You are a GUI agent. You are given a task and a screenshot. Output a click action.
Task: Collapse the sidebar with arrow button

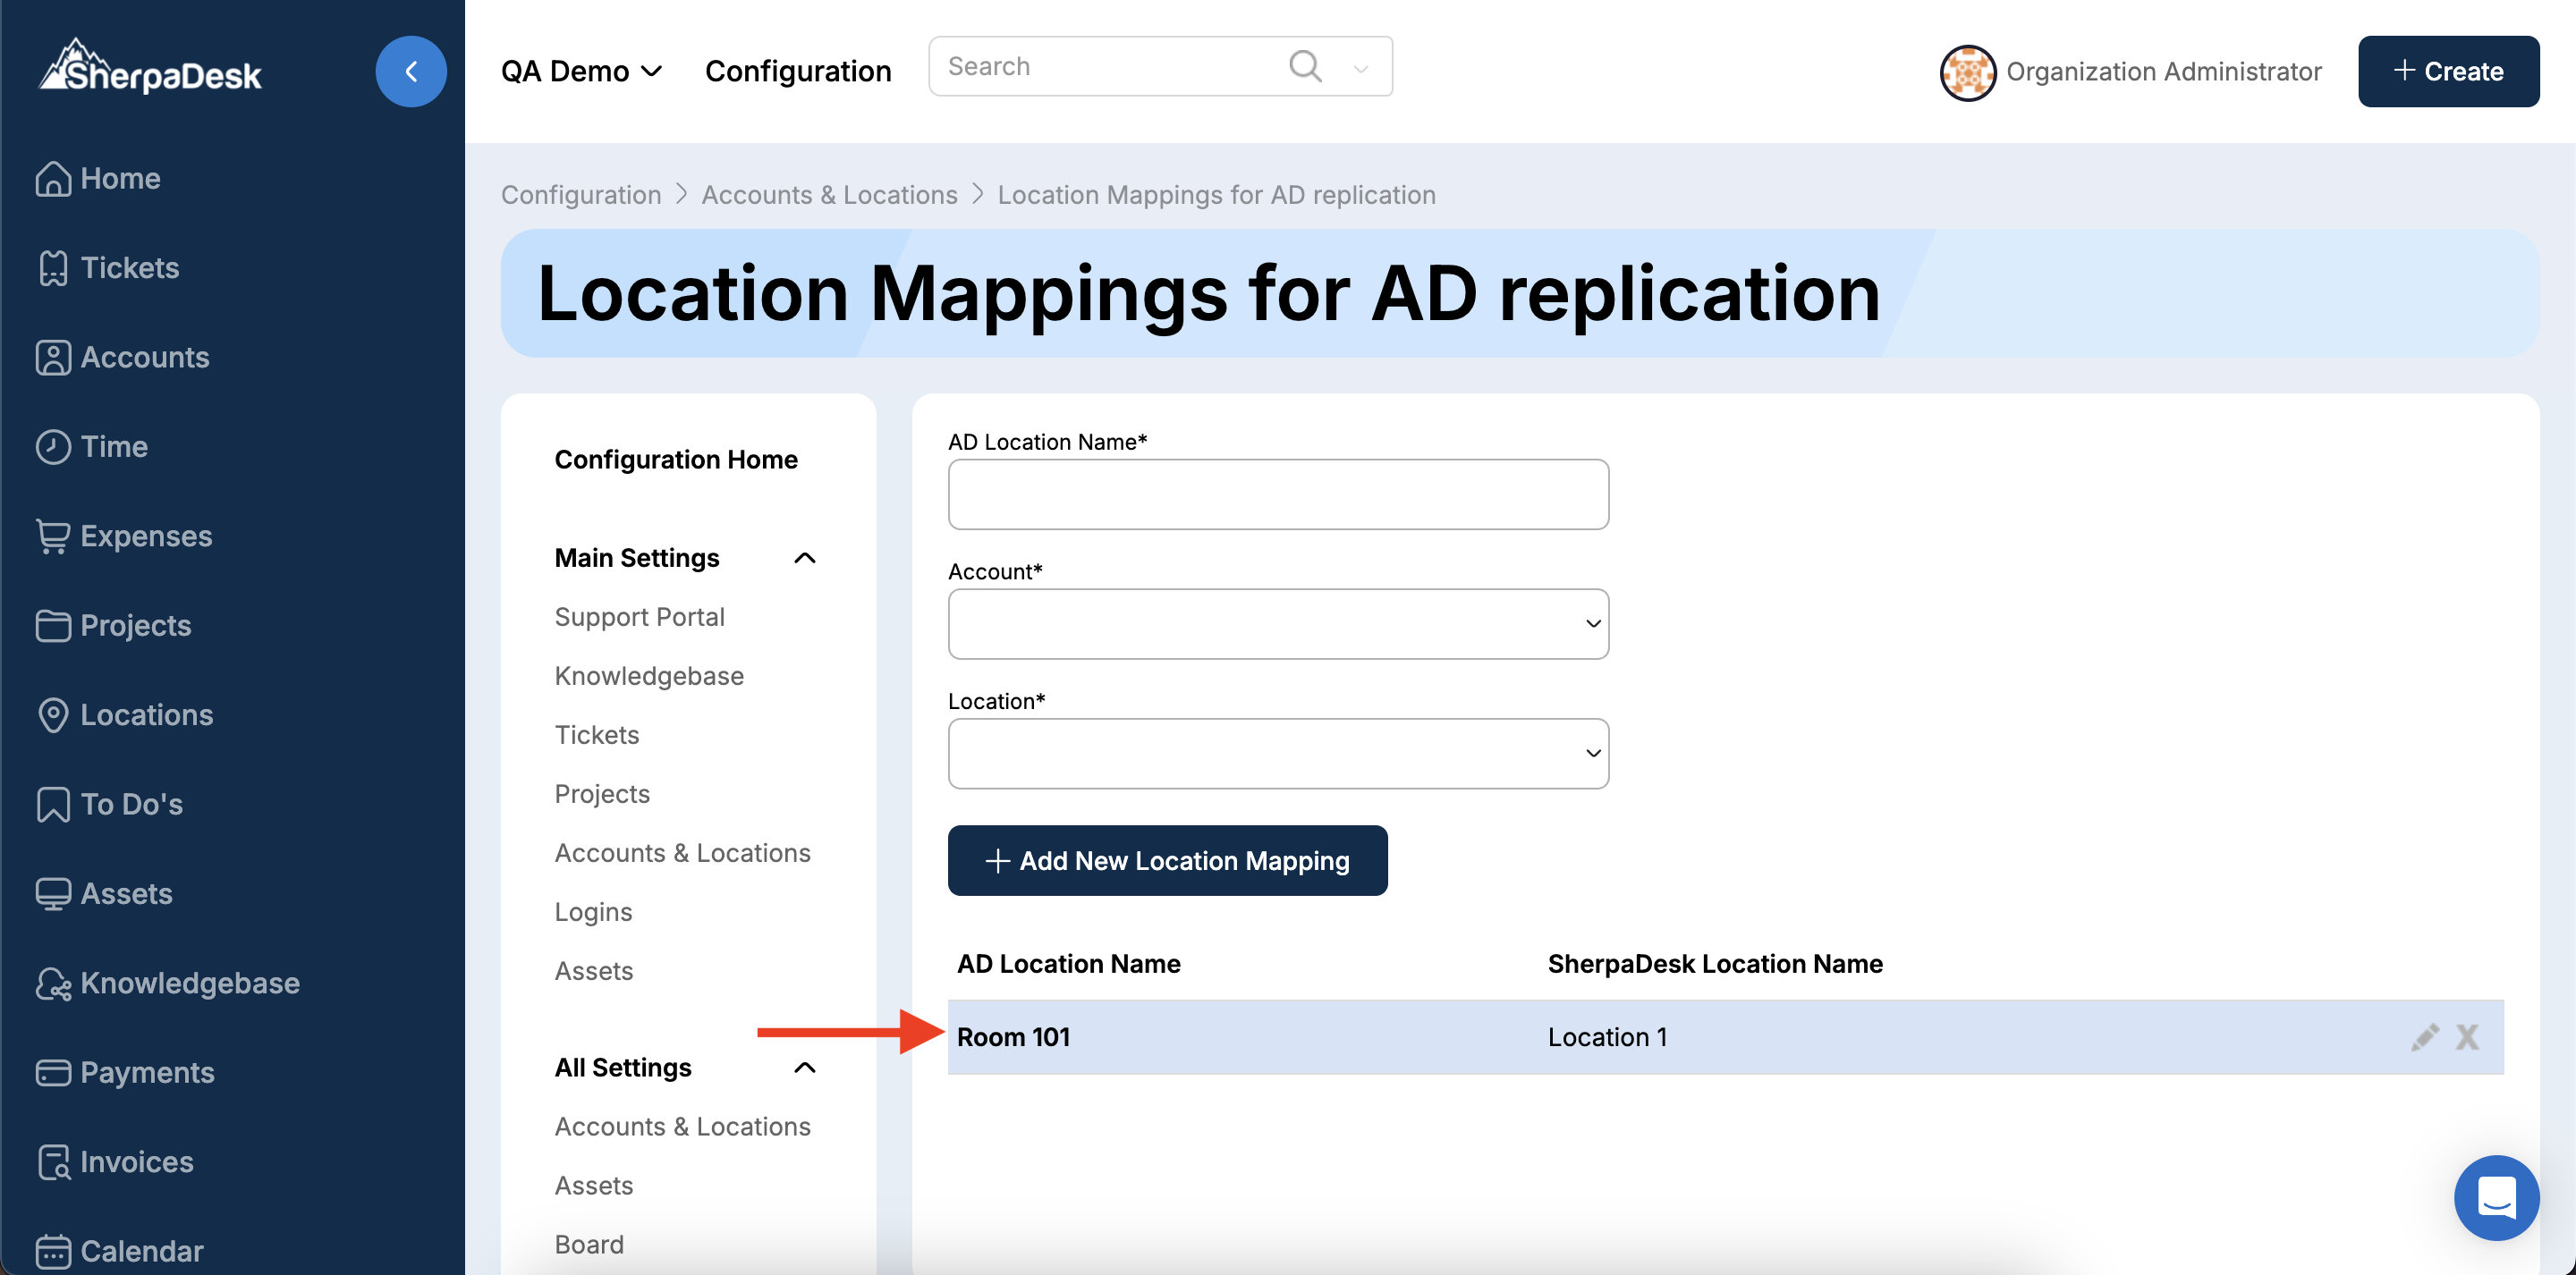(410, 71)
